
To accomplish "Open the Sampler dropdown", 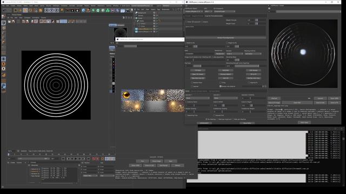I will (x=235, y=54).
